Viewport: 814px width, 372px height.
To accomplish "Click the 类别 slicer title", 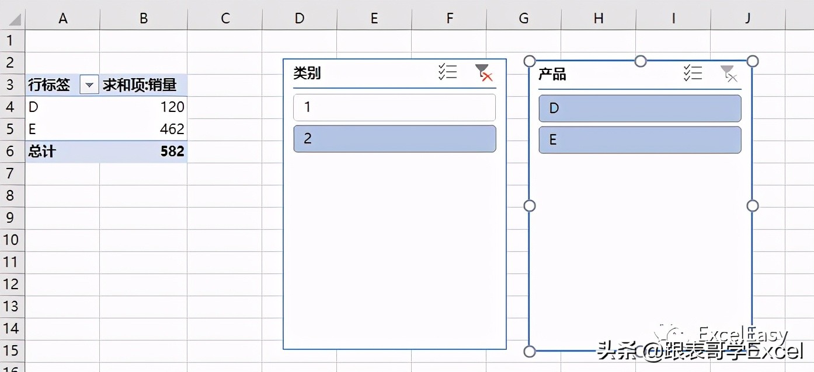I will click(307, 73).
